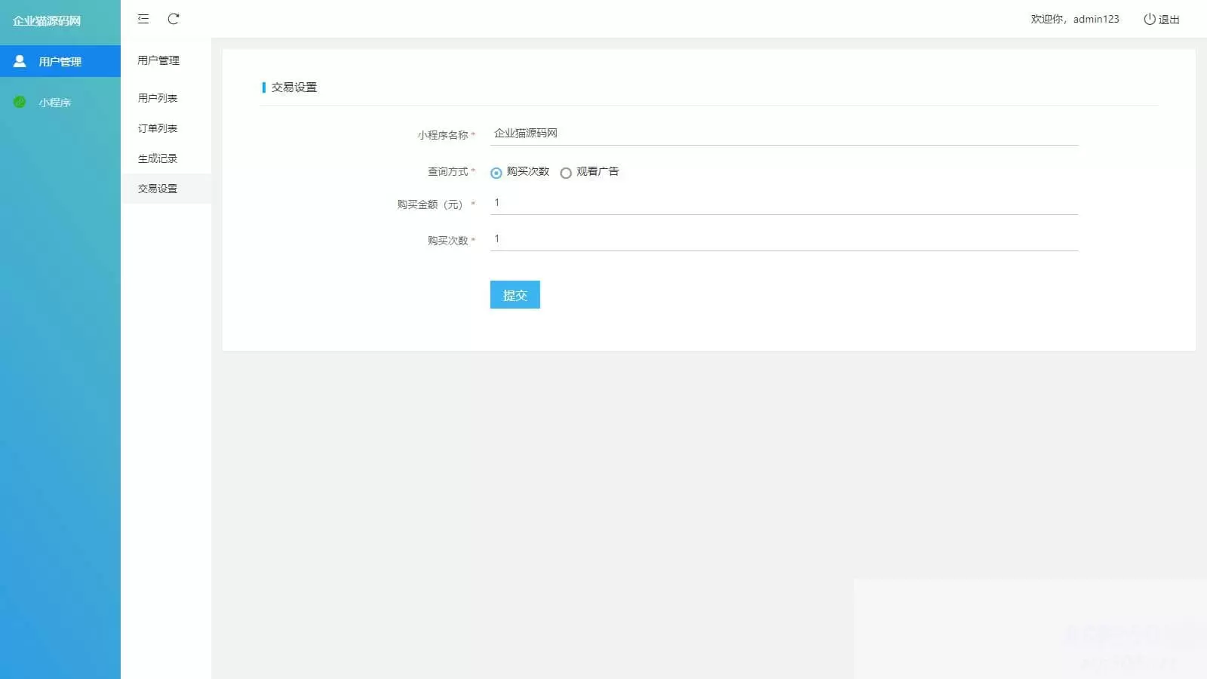Image resolution: width=1207 pixels, height=679 pixels.
Task: Click the 提交 submit button
Action: point(515,295)
